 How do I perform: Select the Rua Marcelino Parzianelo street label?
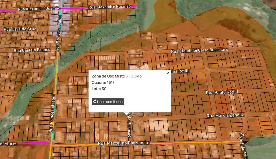click(124, 143)
